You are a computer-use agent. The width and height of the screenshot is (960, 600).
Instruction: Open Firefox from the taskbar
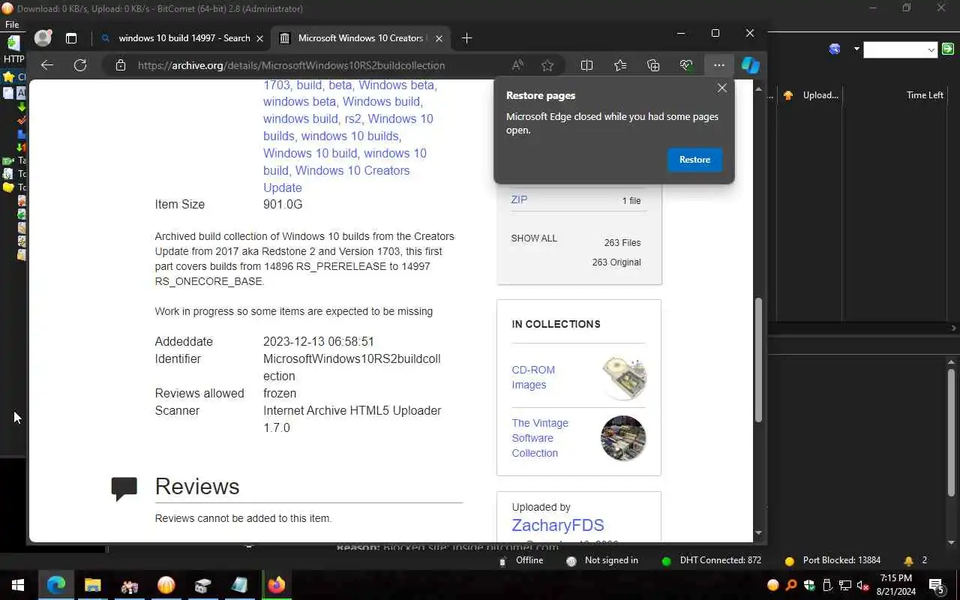click(276, 585)
